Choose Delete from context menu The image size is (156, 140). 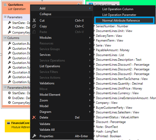pyautogui.click(x=62, y=117)
